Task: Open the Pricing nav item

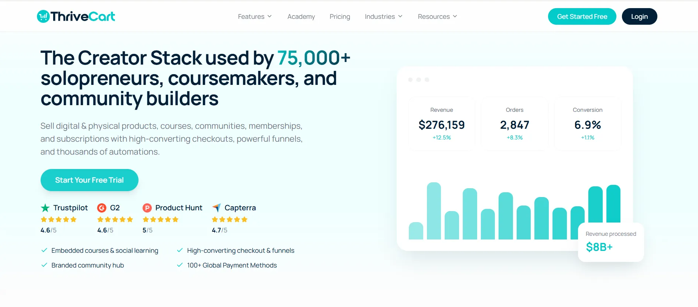Action: point(340,17)
